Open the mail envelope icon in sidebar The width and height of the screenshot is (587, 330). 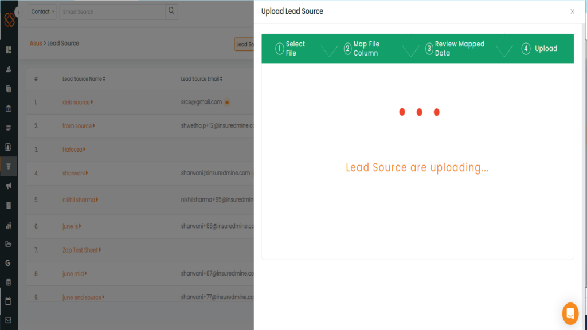pyautogui.click(x=8, y=320)
